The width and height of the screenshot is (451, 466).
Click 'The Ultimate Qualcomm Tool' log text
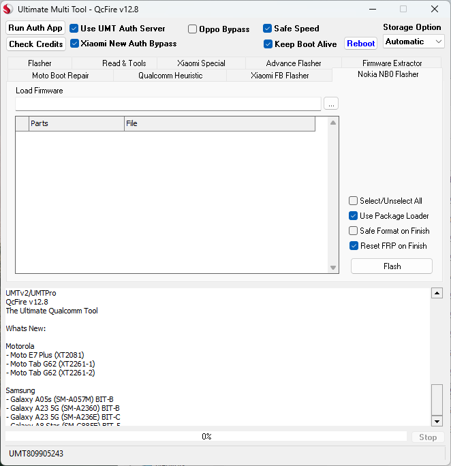52,311
